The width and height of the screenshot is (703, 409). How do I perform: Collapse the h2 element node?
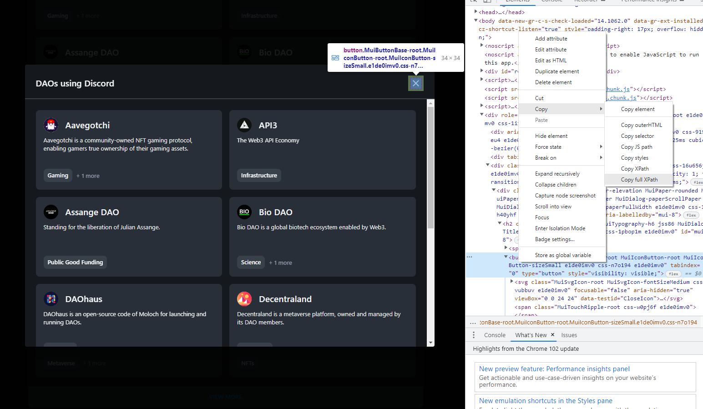[x=500, y=223]
